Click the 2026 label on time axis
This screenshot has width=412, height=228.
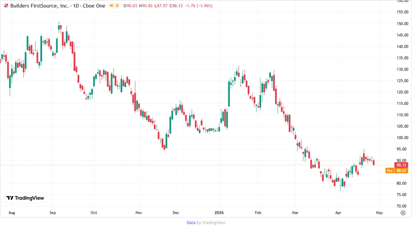point(219,212)
